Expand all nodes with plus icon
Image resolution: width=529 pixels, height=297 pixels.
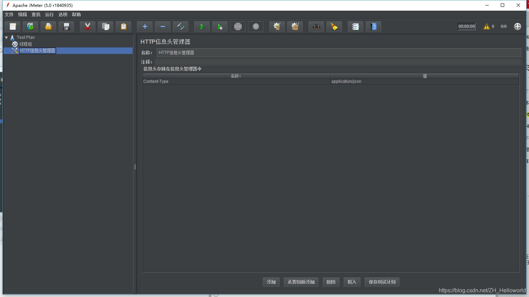pos(145,26)
